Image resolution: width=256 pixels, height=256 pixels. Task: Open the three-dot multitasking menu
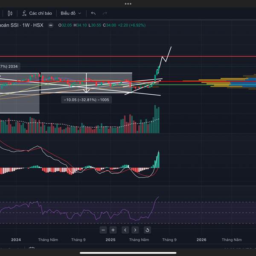128,4
